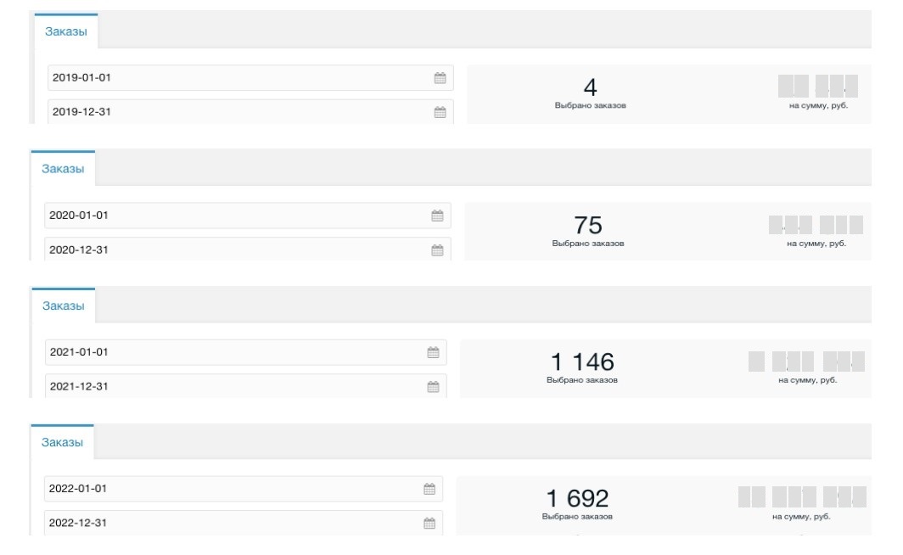Select the Заказы tab above the 2019 dates

click(66, 31)
